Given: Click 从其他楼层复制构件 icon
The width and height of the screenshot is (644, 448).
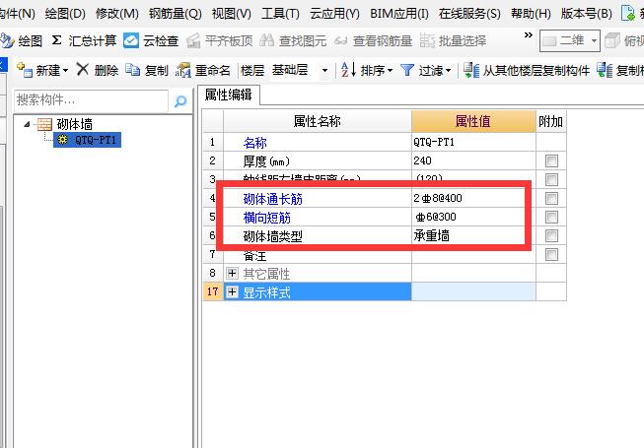Looking at the screenshot, I should click(x=471, y=70).
